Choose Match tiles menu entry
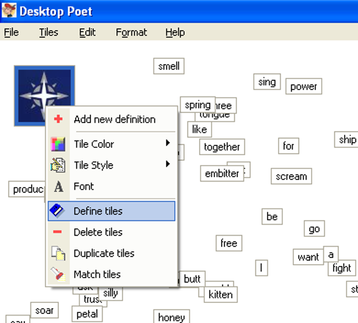The height and width of the screenshot is (323, 358). [112, 274]
